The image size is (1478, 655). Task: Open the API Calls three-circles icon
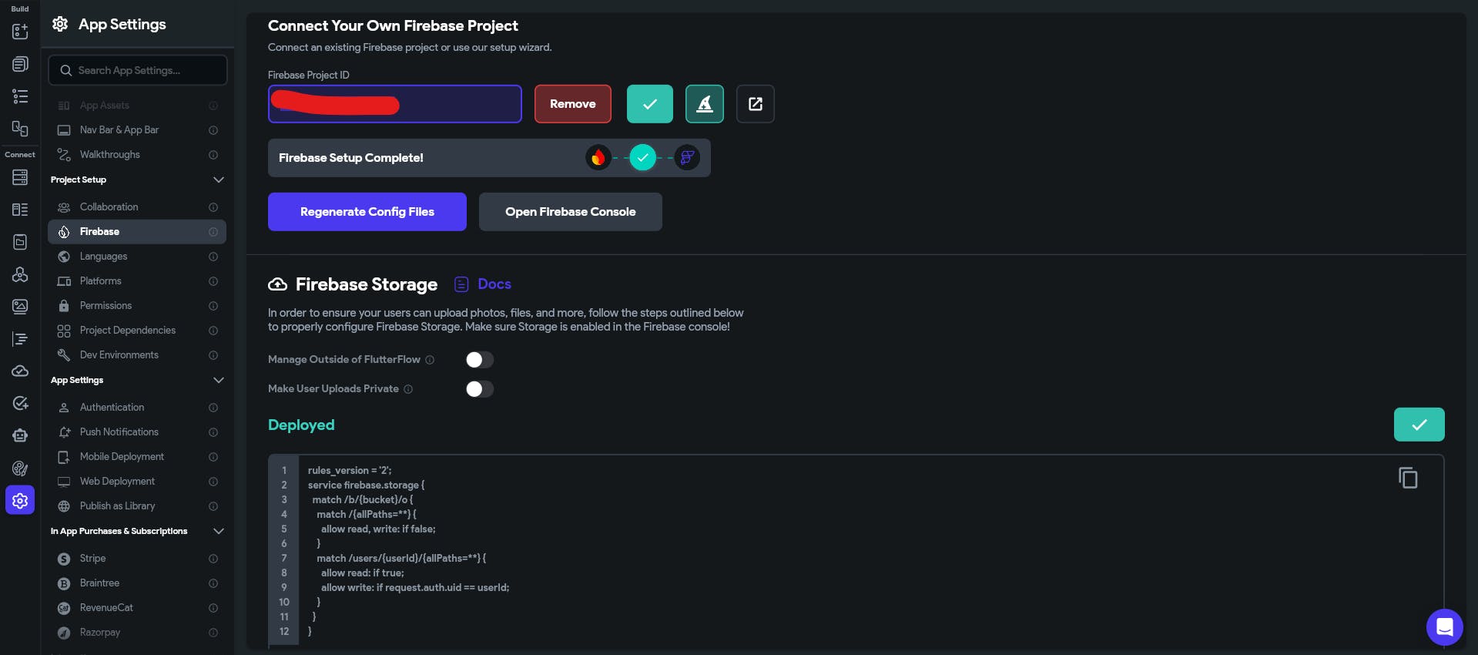tap(20, 274)
